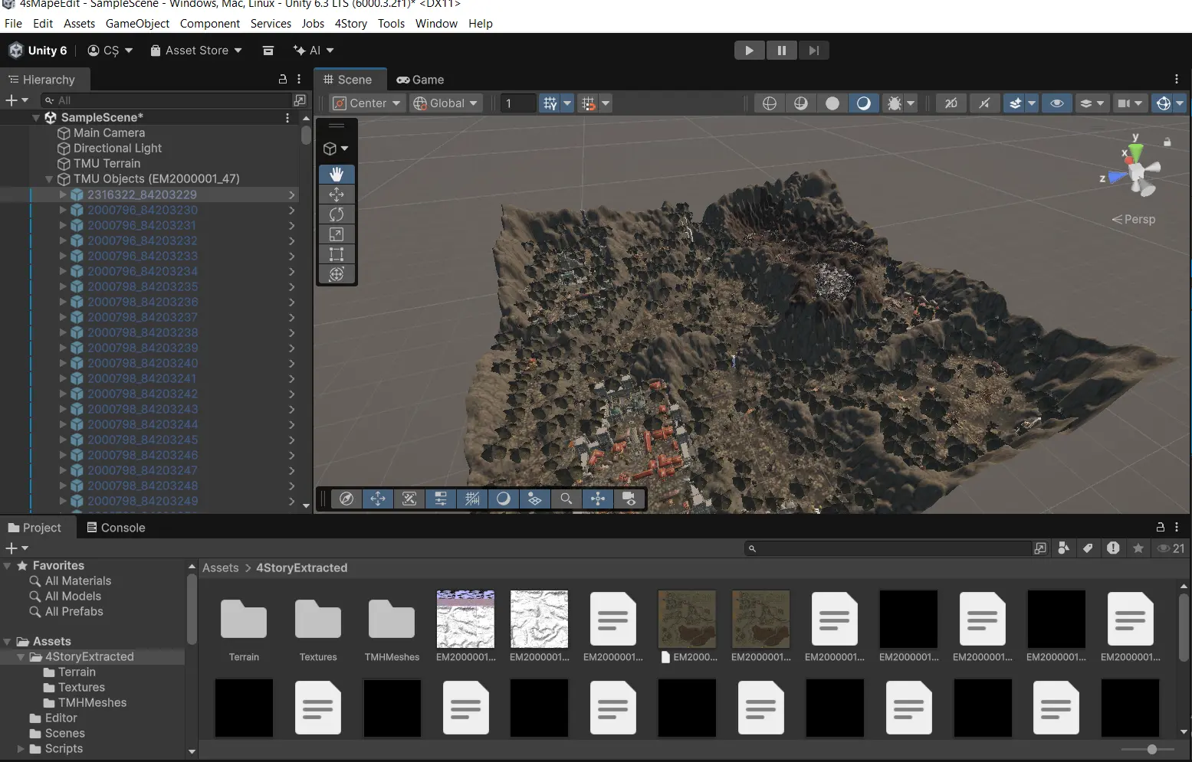The image size is (1192, 762).
Task: Open the CS account dropdown
Action: coord(110,51)
